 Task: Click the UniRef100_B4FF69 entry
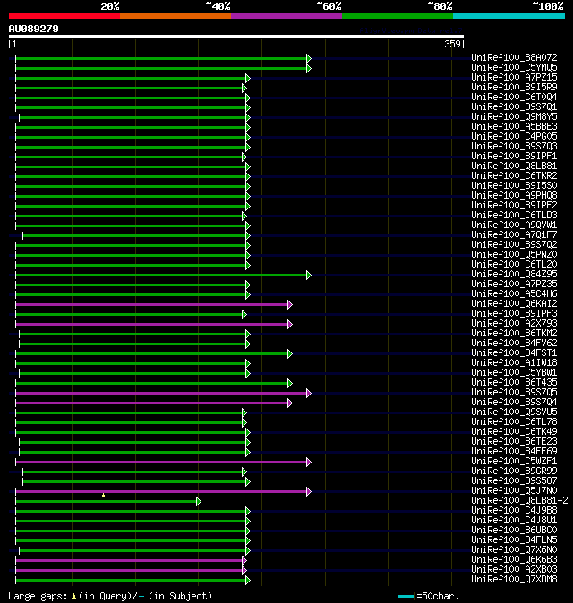(x=514, y=451)
